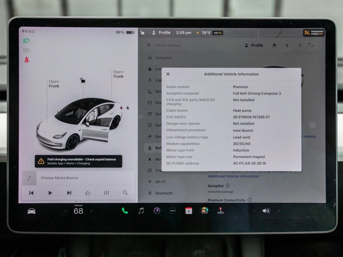This screenshot has width=343, height=257.
Task: Tap the red seatbelt warning icon
Action: [26, 60]
